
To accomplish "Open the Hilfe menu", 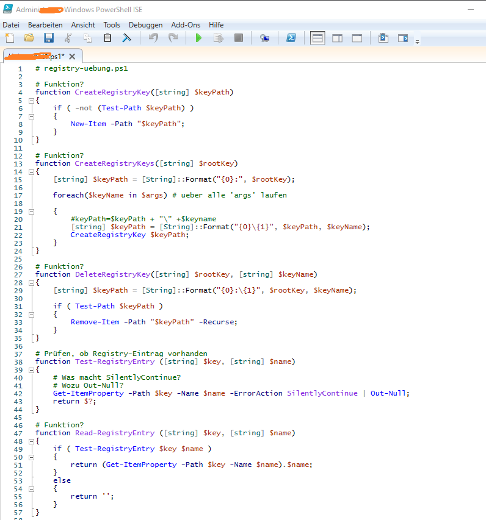I will click(x=216, y=25).
